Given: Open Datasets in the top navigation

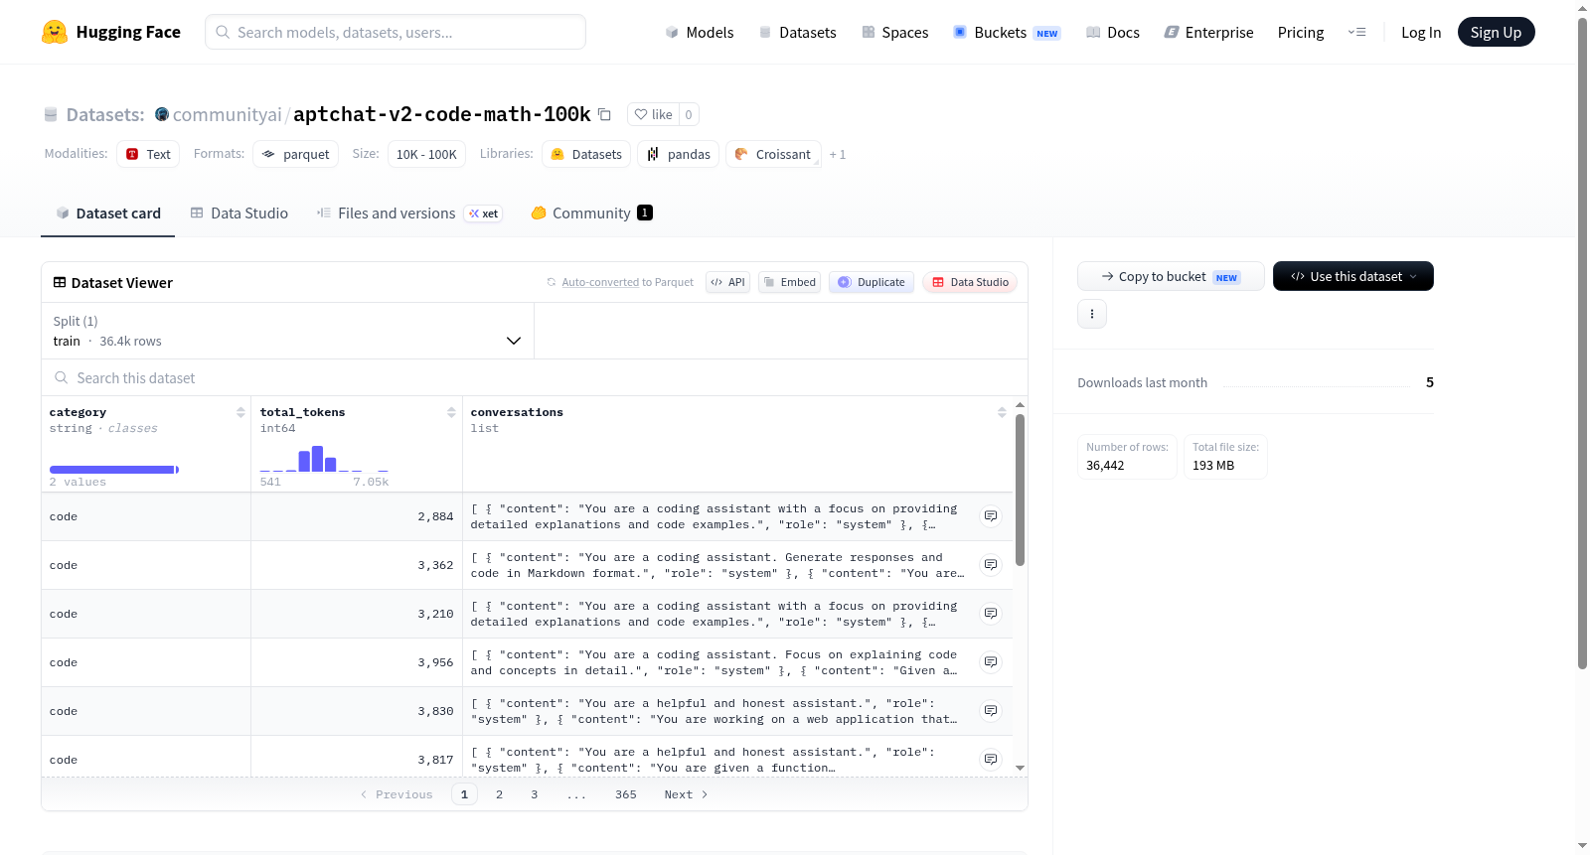Looking at the screenshot, I should pos(797,32).
